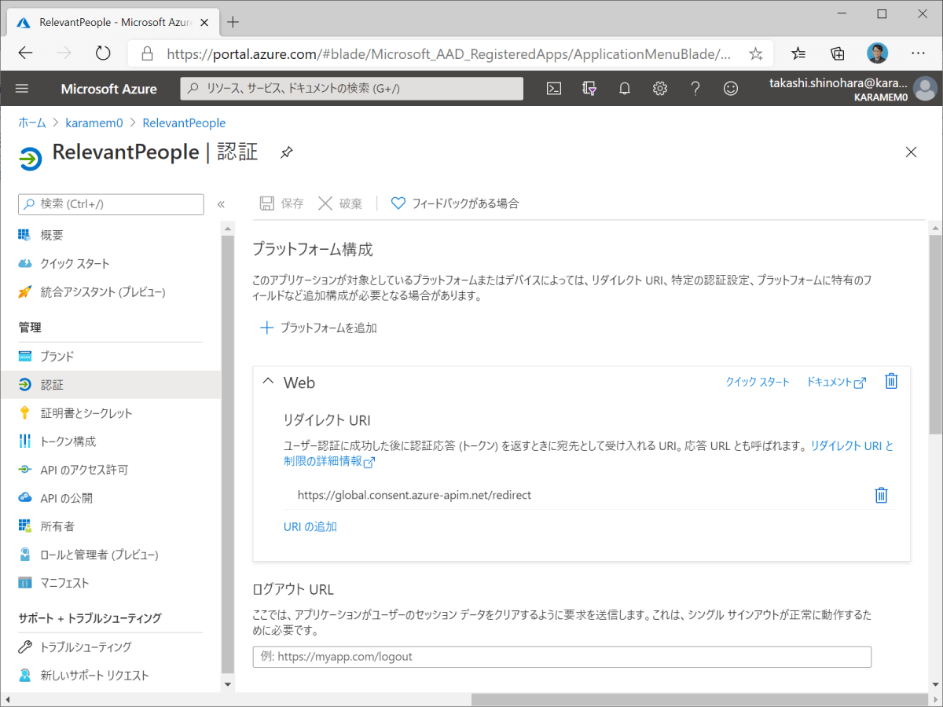Viewport: 943px width, 707px height.
Task: Send feedback using the smiley icon
Action: coord(731,89)
